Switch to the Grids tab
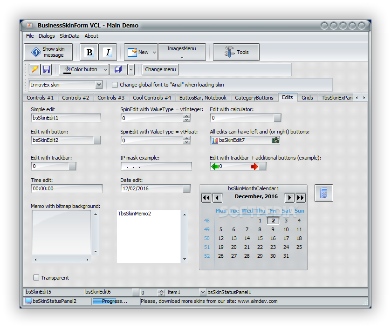The height and width of the screenshot is (328, 391). [x=307, y=98]
